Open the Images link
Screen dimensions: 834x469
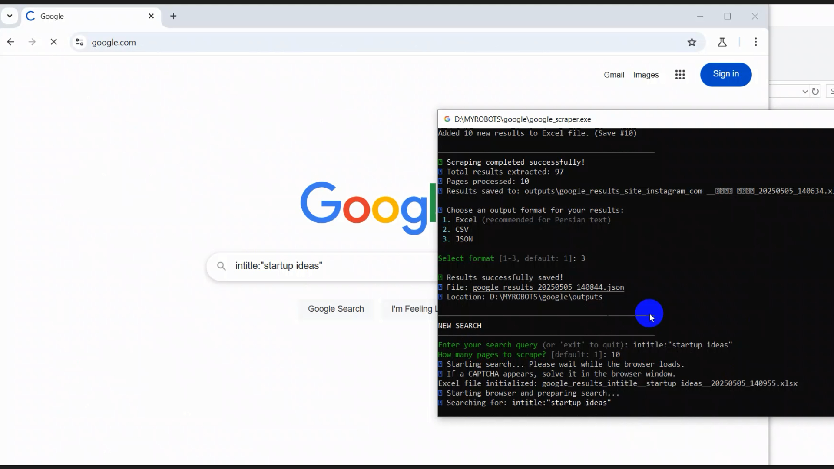[x=645, y=75]
